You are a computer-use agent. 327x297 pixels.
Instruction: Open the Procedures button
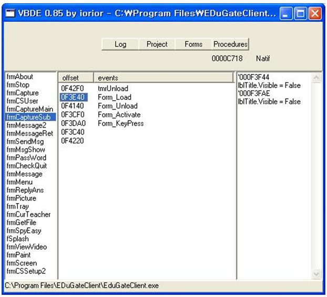230,44
